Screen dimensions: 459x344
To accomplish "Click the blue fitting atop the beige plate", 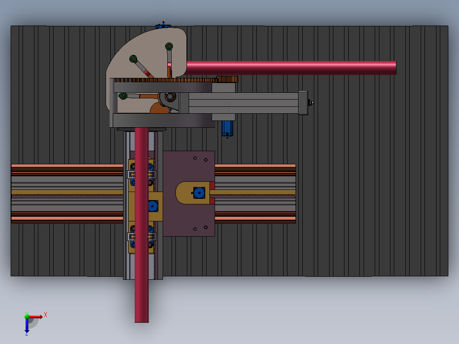I will click(163, 26).
